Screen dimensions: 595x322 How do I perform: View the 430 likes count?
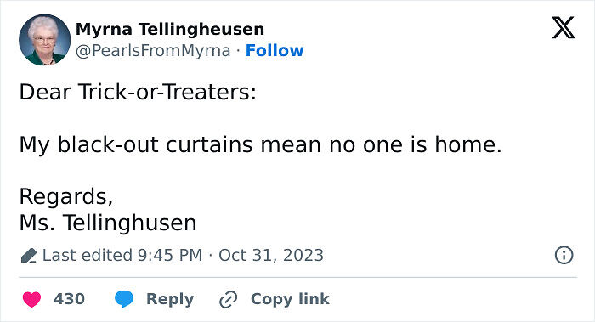click(x=69, y=299)
